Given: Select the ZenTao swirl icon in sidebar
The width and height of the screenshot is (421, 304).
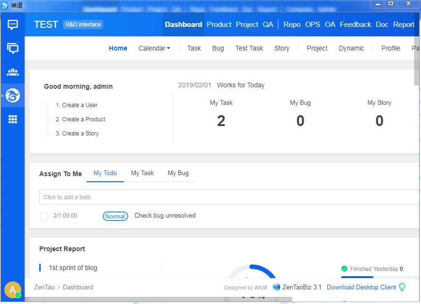Looking at the screenshot, I should click(x=13, y=95).
